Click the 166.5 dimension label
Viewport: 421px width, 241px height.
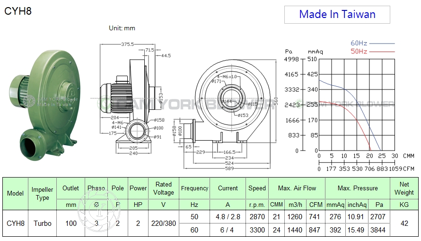click(x=229, y=152)
